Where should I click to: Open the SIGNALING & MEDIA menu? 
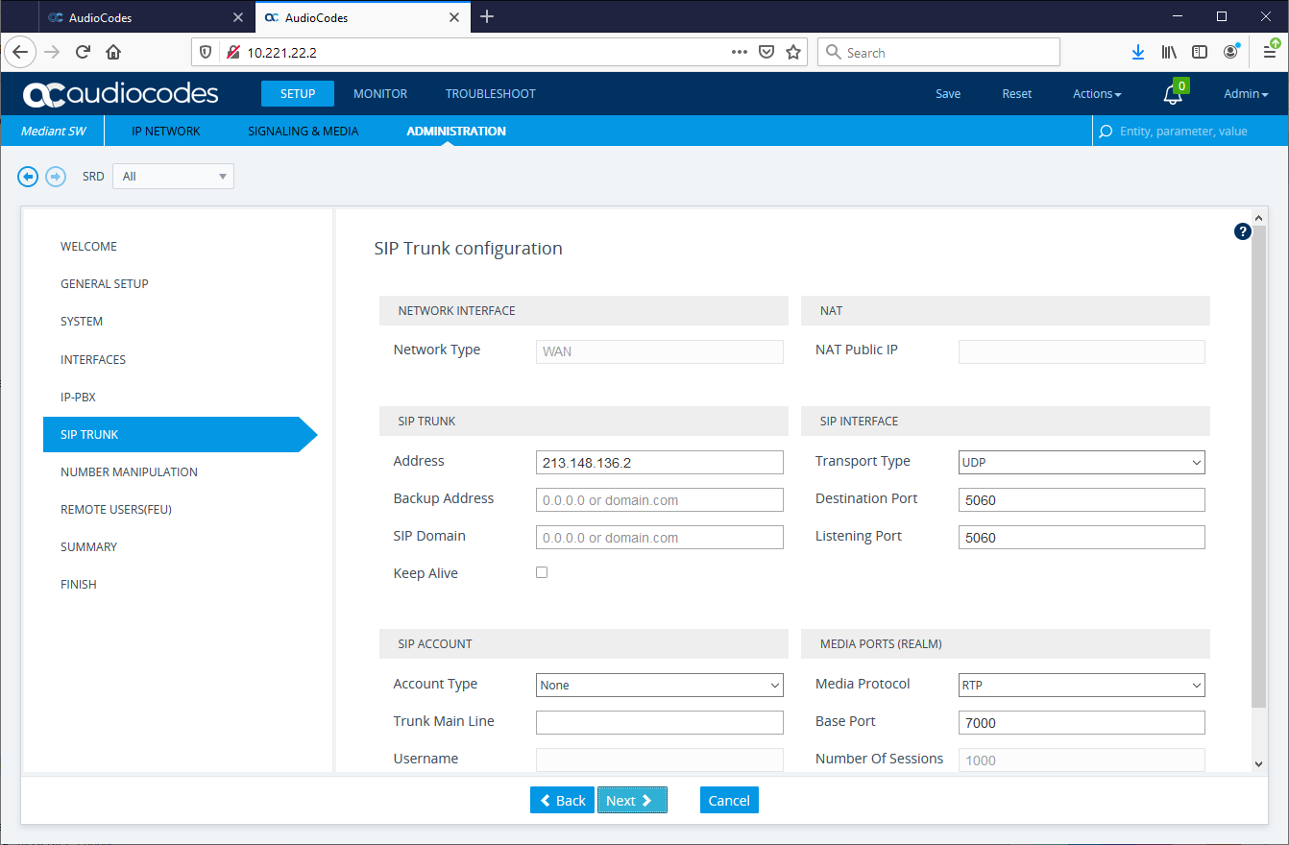(304, 132)
